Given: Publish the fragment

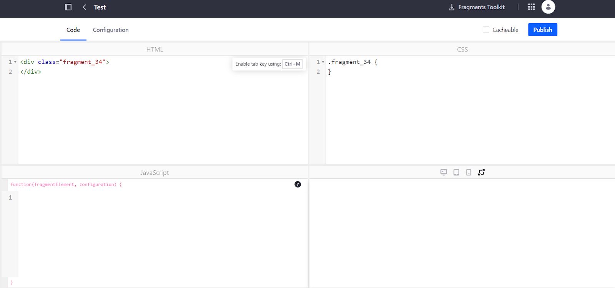Looking at the screenshot, I should [x=542, y=30].
